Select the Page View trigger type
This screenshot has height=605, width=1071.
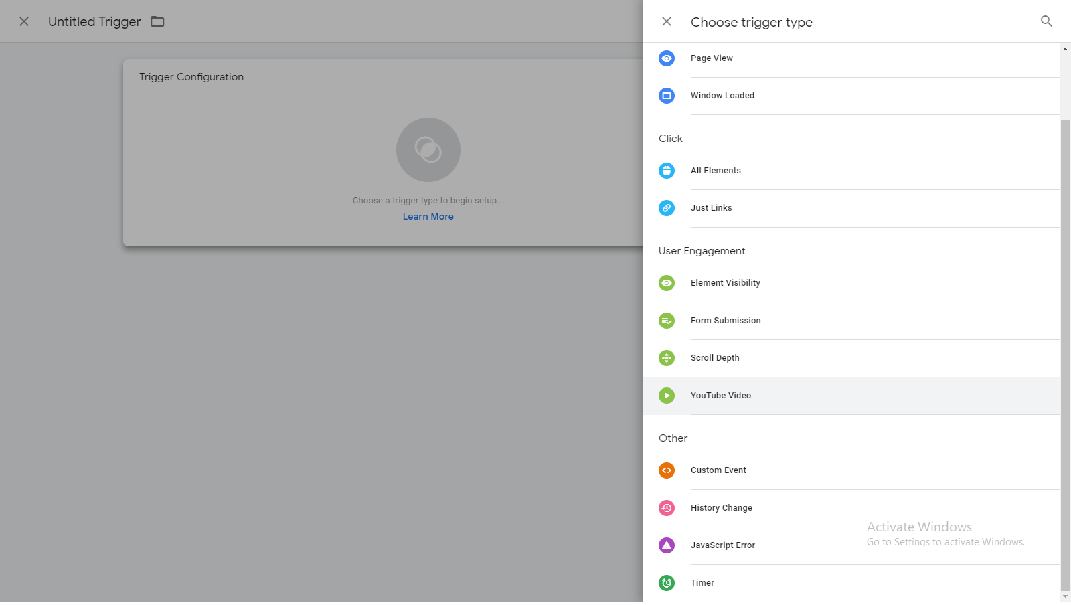click(x=851, y=58)
